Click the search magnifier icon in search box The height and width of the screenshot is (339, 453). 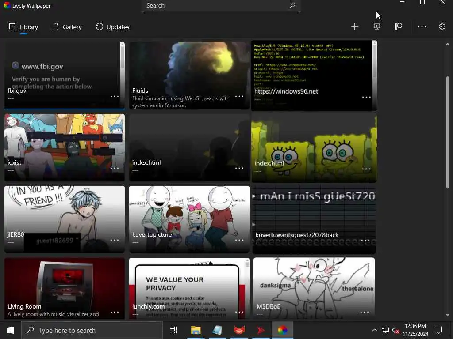coord(292,5)
